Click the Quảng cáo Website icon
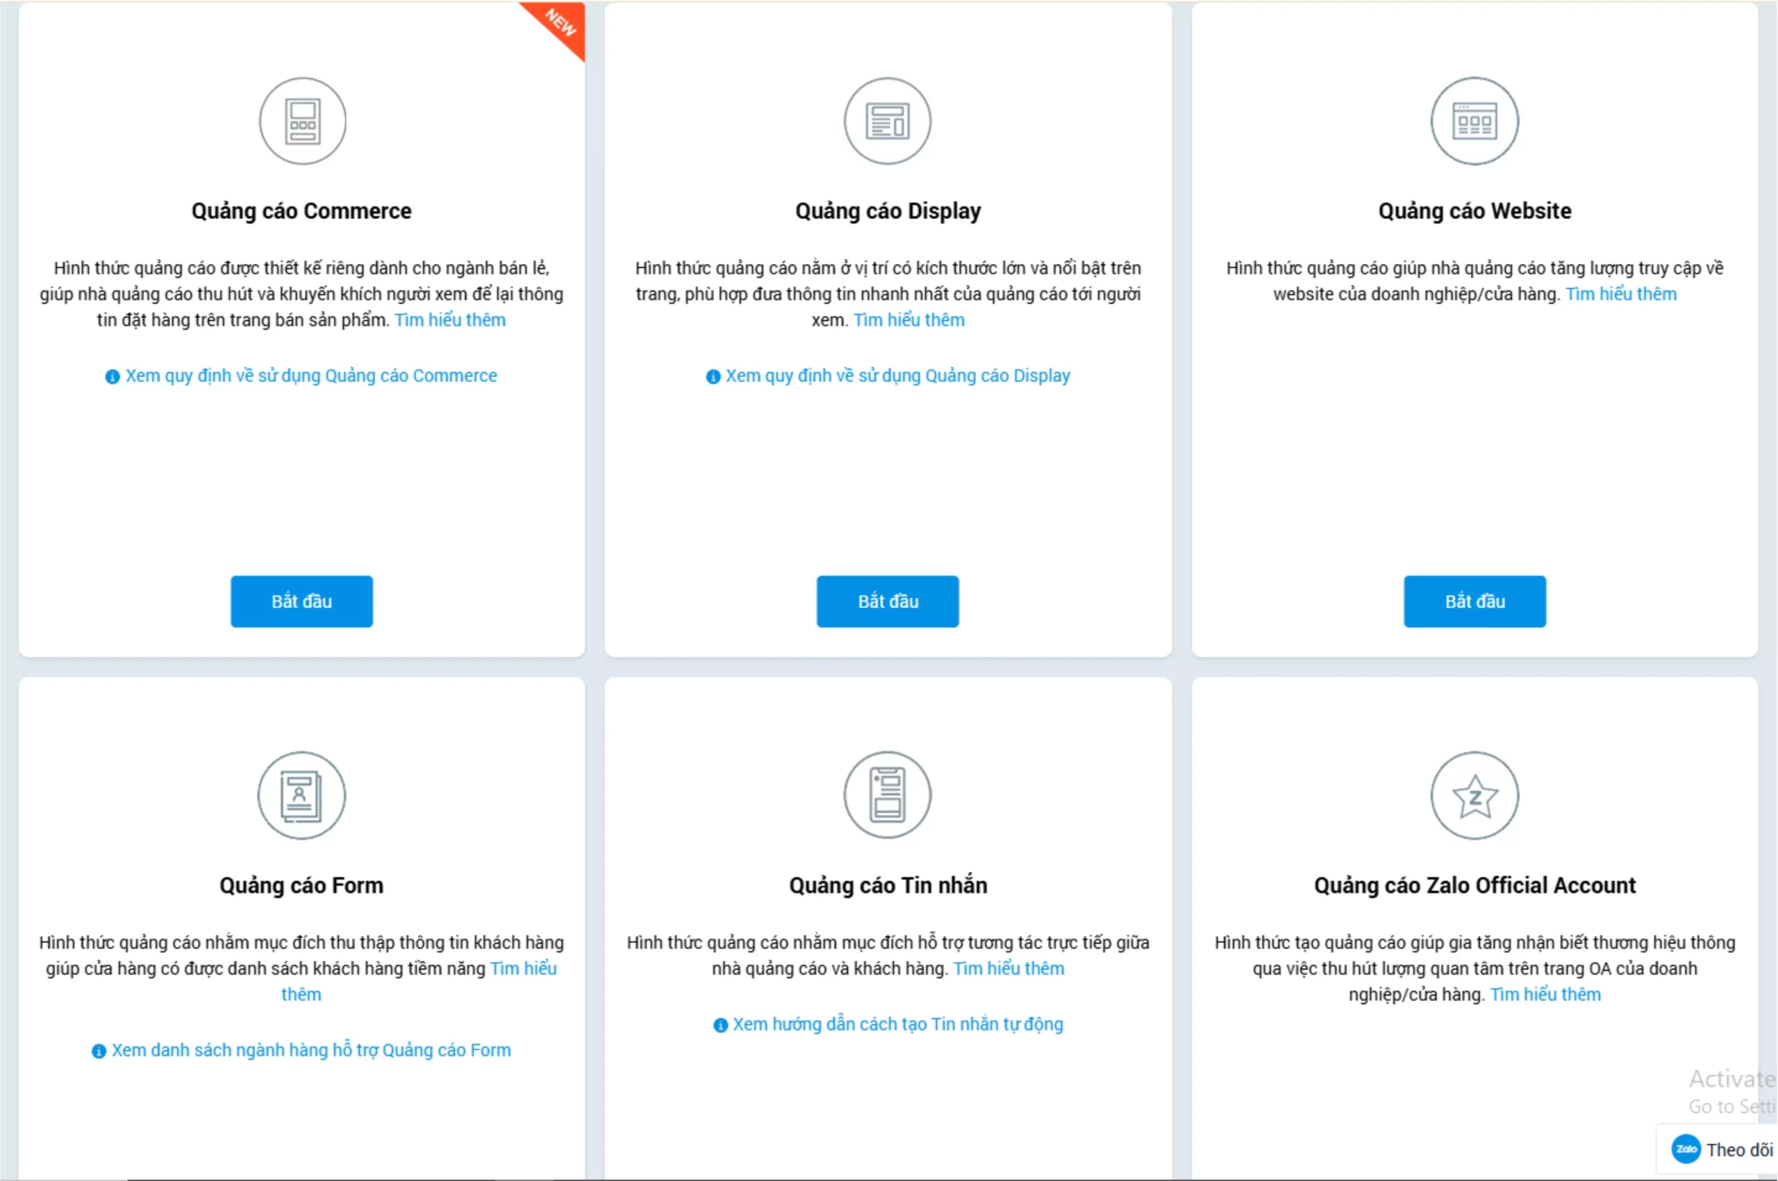 coord(1474,122)
